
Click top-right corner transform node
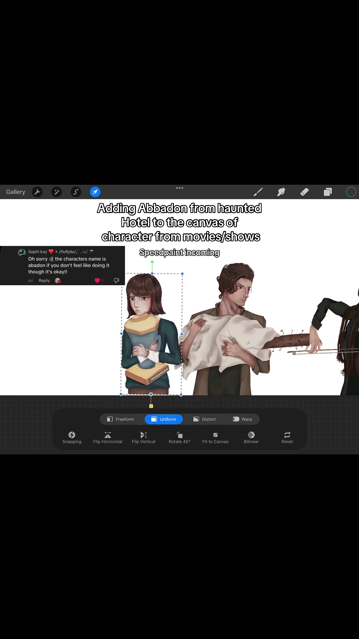[182, 274]
